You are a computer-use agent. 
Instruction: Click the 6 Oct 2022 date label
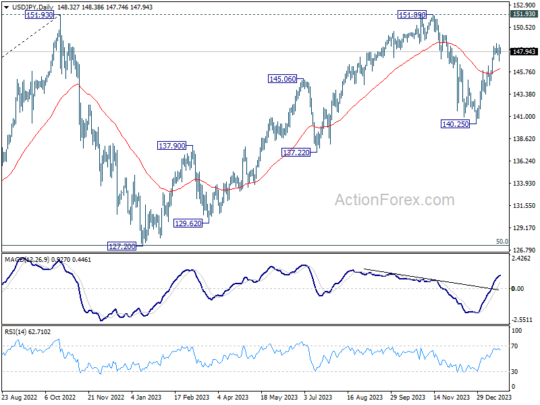click(x=60, y=397)
